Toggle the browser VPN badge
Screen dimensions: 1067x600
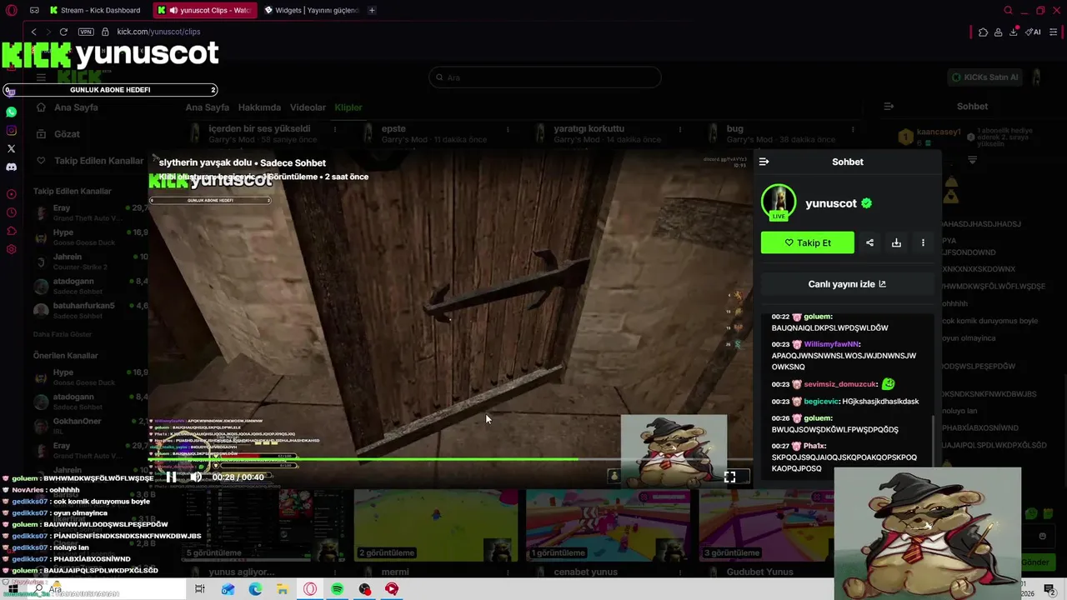(86, 32)
